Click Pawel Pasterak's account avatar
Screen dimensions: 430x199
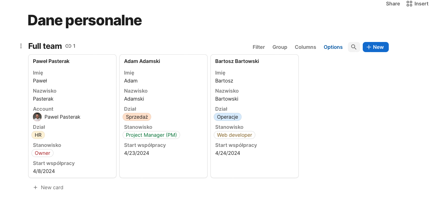(37, 117)
